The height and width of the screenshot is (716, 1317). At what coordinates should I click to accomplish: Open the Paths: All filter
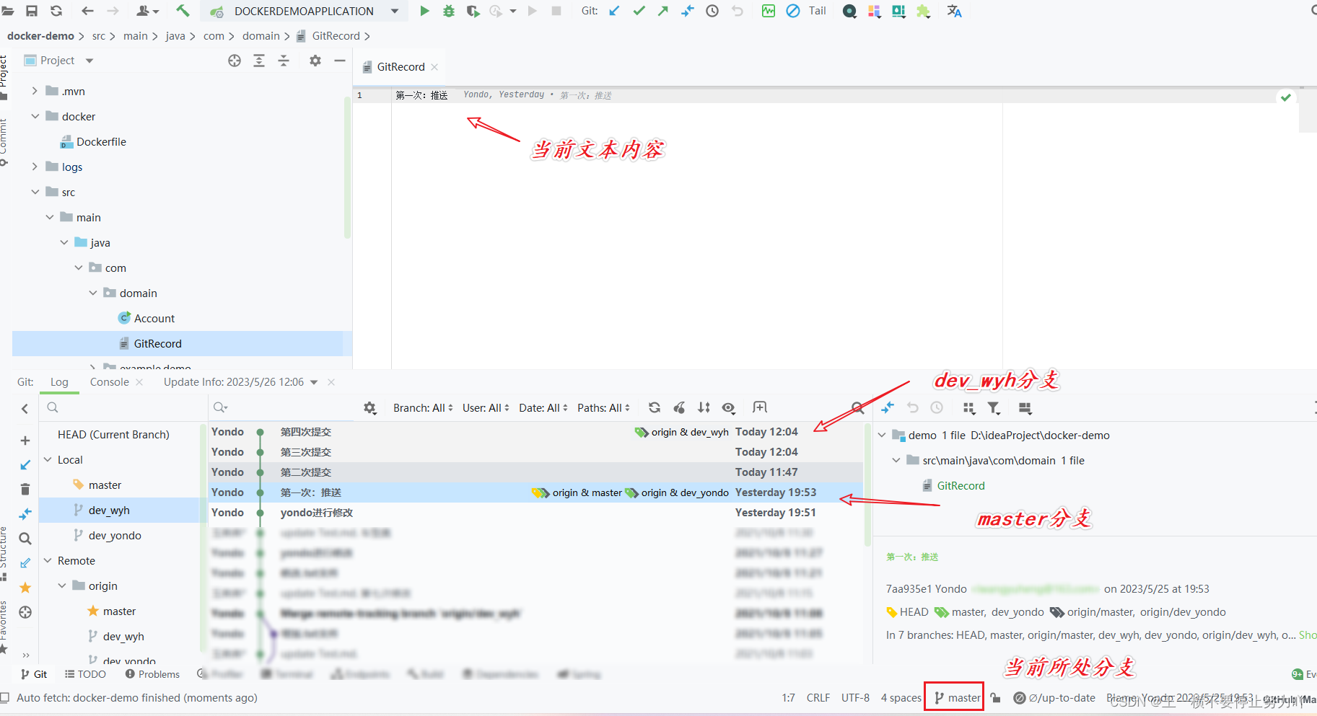[603, 407]
